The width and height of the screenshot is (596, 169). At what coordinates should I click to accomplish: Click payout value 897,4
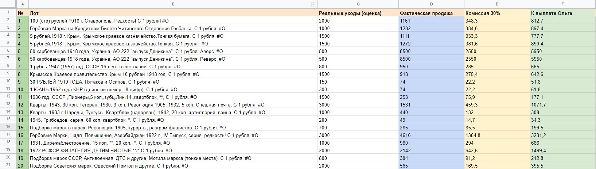563,28
